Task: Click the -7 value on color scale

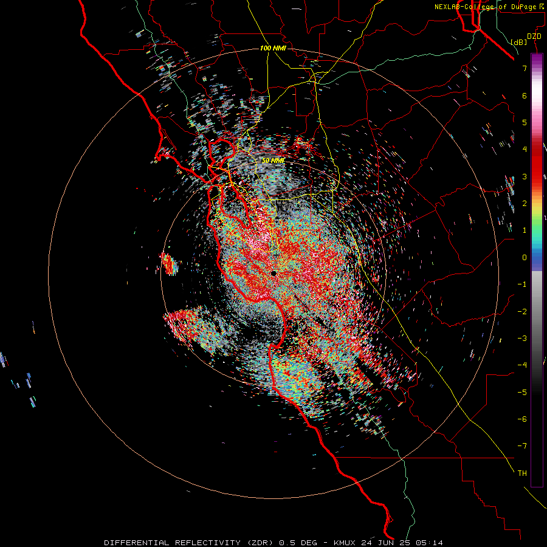Action: click(522, 446)
